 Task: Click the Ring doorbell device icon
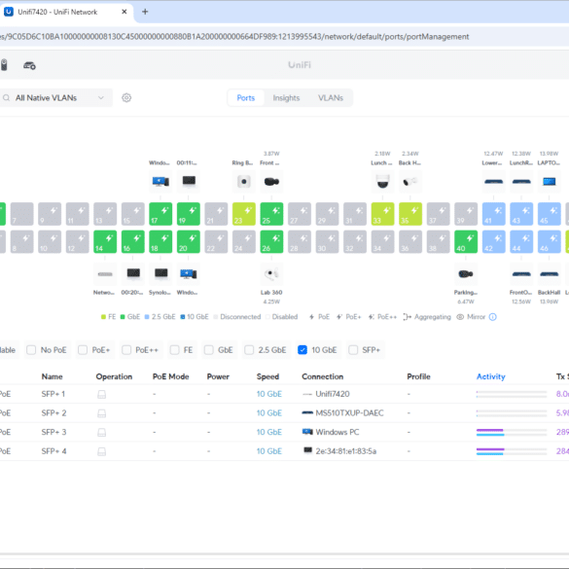click(x=244, y=181)
